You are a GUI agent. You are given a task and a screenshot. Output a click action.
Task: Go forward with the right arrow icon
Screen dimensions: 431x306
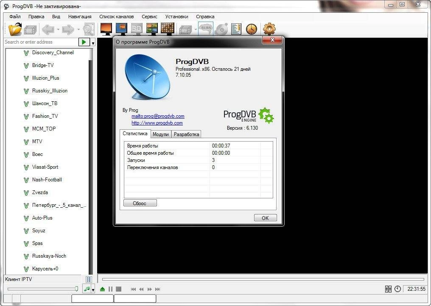pos(68,29)
